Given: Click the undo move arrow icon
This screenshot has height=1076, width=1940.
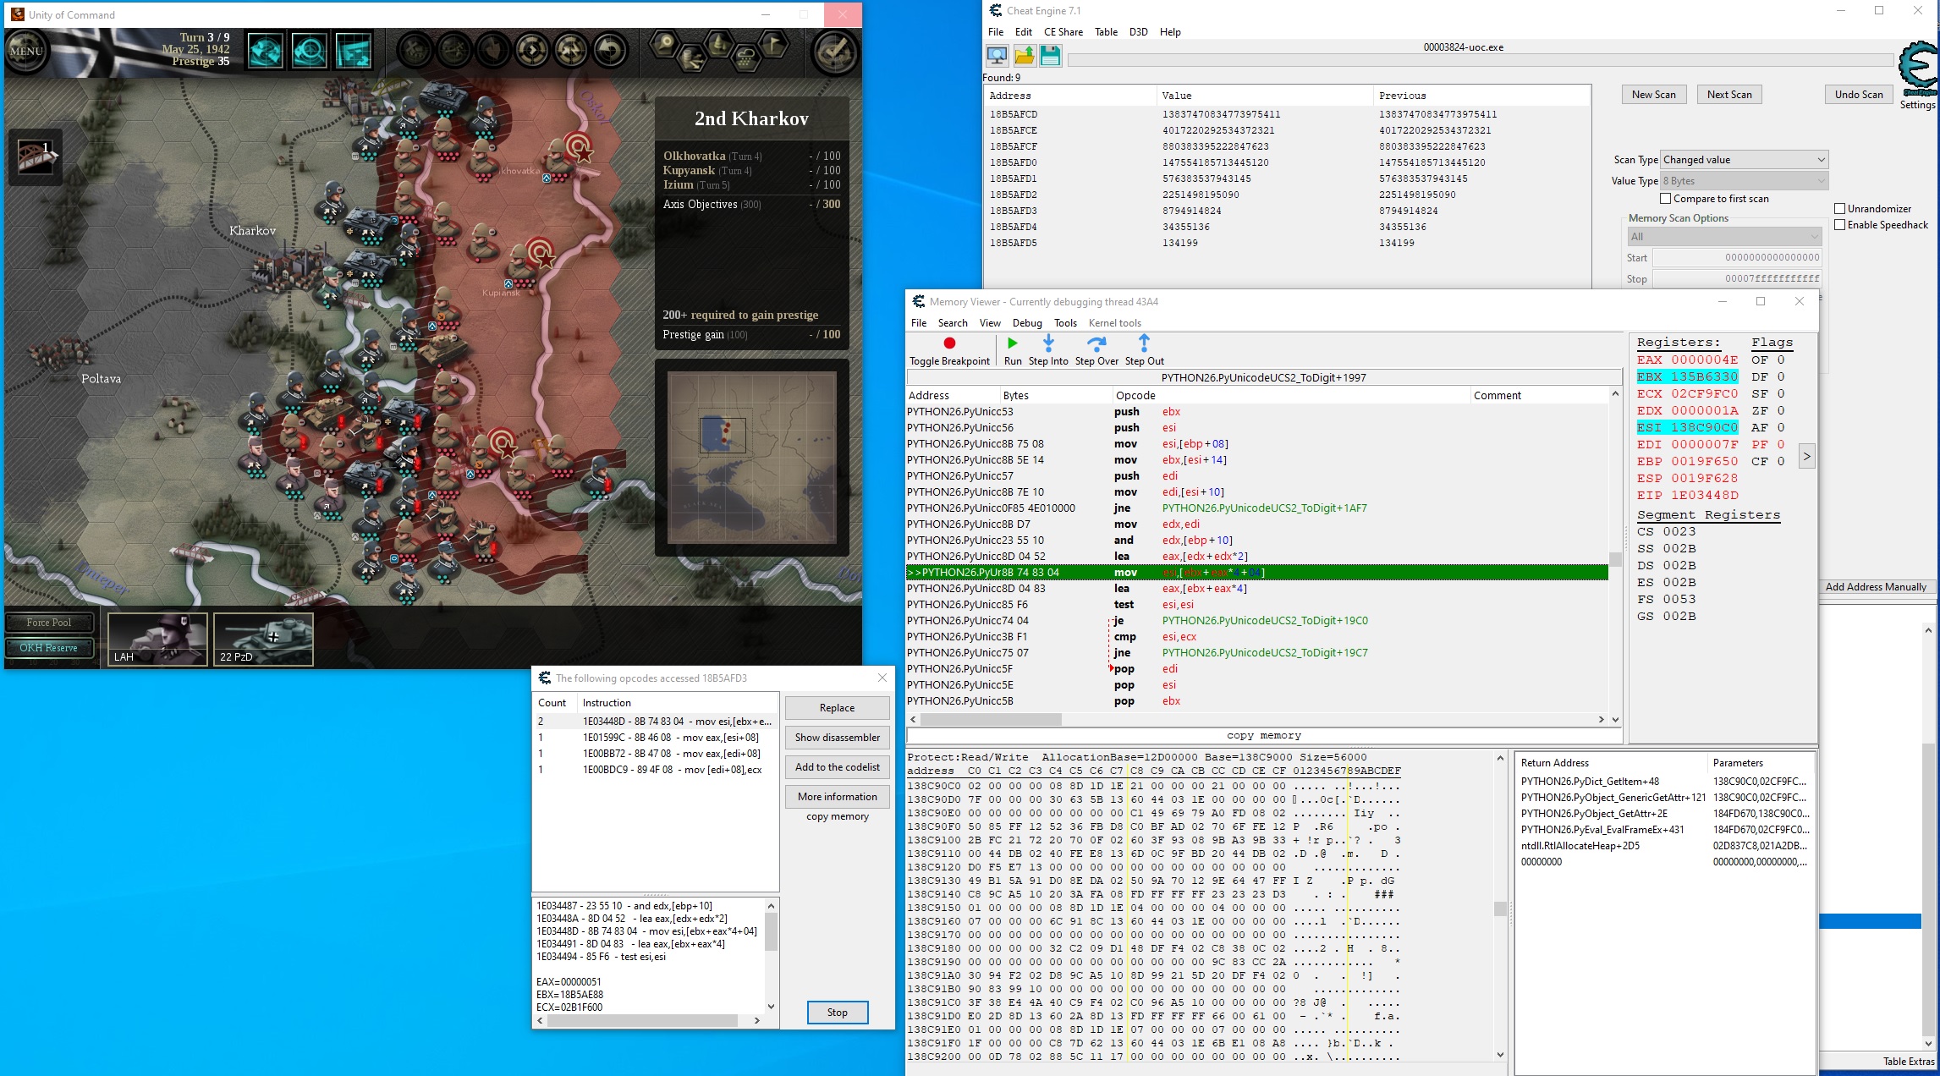Looking at the screenshot, I should (x=609, y=51).
